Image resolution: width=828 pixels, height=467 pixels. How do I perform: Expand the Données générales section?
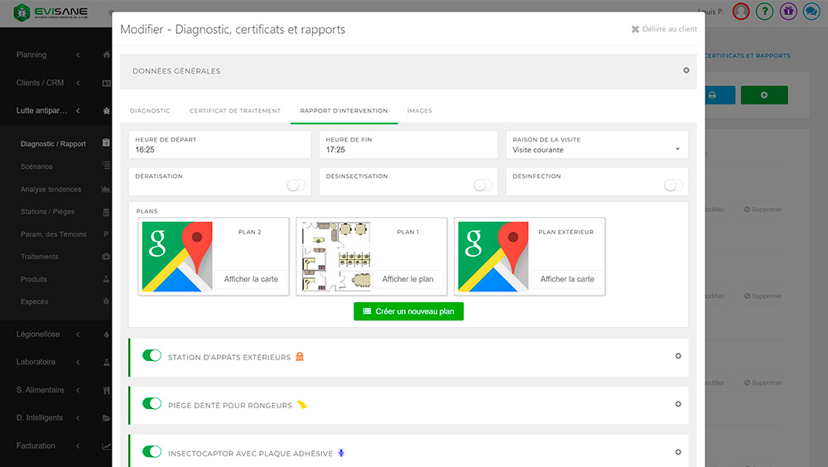pos(686,70)
